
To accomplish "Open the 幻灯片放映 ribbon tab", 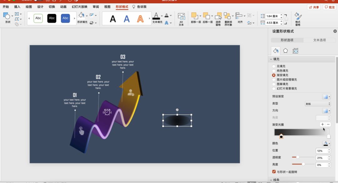I will tap(79, 7).
